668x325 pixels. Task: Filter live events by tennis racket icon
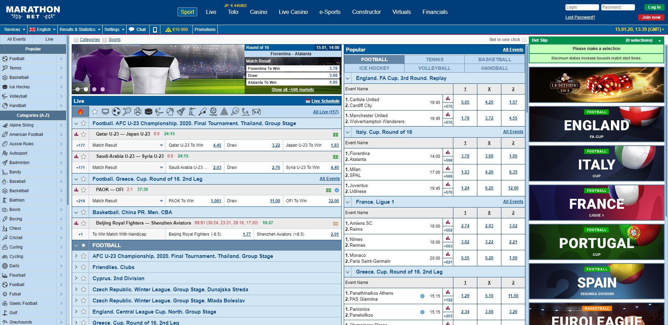pos(127,112)
